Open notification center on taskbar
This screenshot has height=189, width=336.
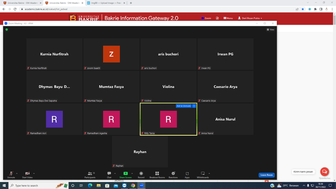point(330,185)
